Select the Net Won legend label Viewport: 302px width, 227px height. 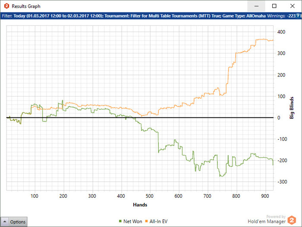click(x=133, y=221)
